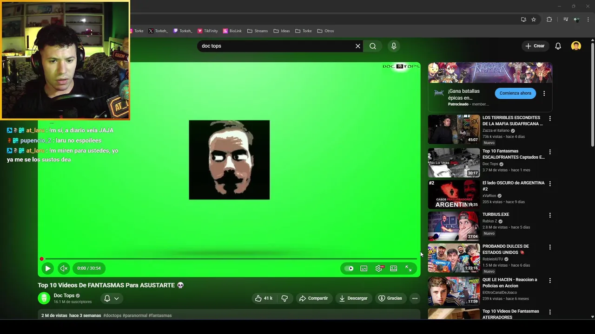Click the #doctops hashtag

click(112, 315)
